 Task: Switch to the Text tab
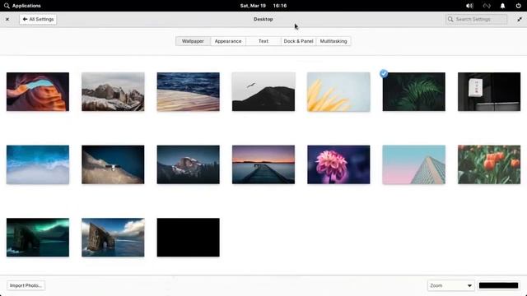263,41
